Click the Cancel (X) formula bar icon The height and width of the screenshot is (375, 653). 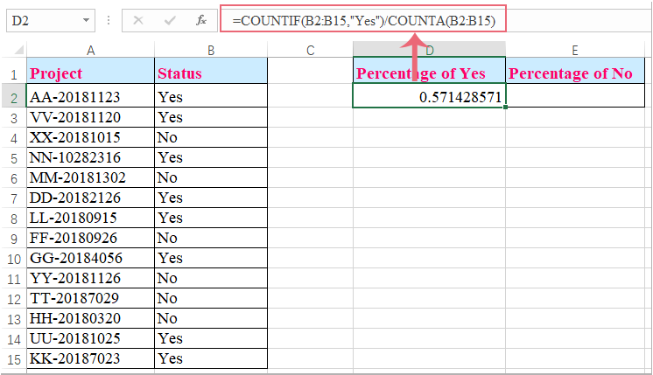click(x=137, y=19)
